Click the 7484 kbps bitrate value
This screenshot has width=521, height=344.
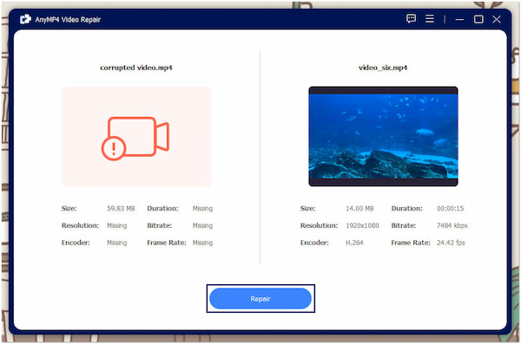pyautogui.click(x=452, y=225)
